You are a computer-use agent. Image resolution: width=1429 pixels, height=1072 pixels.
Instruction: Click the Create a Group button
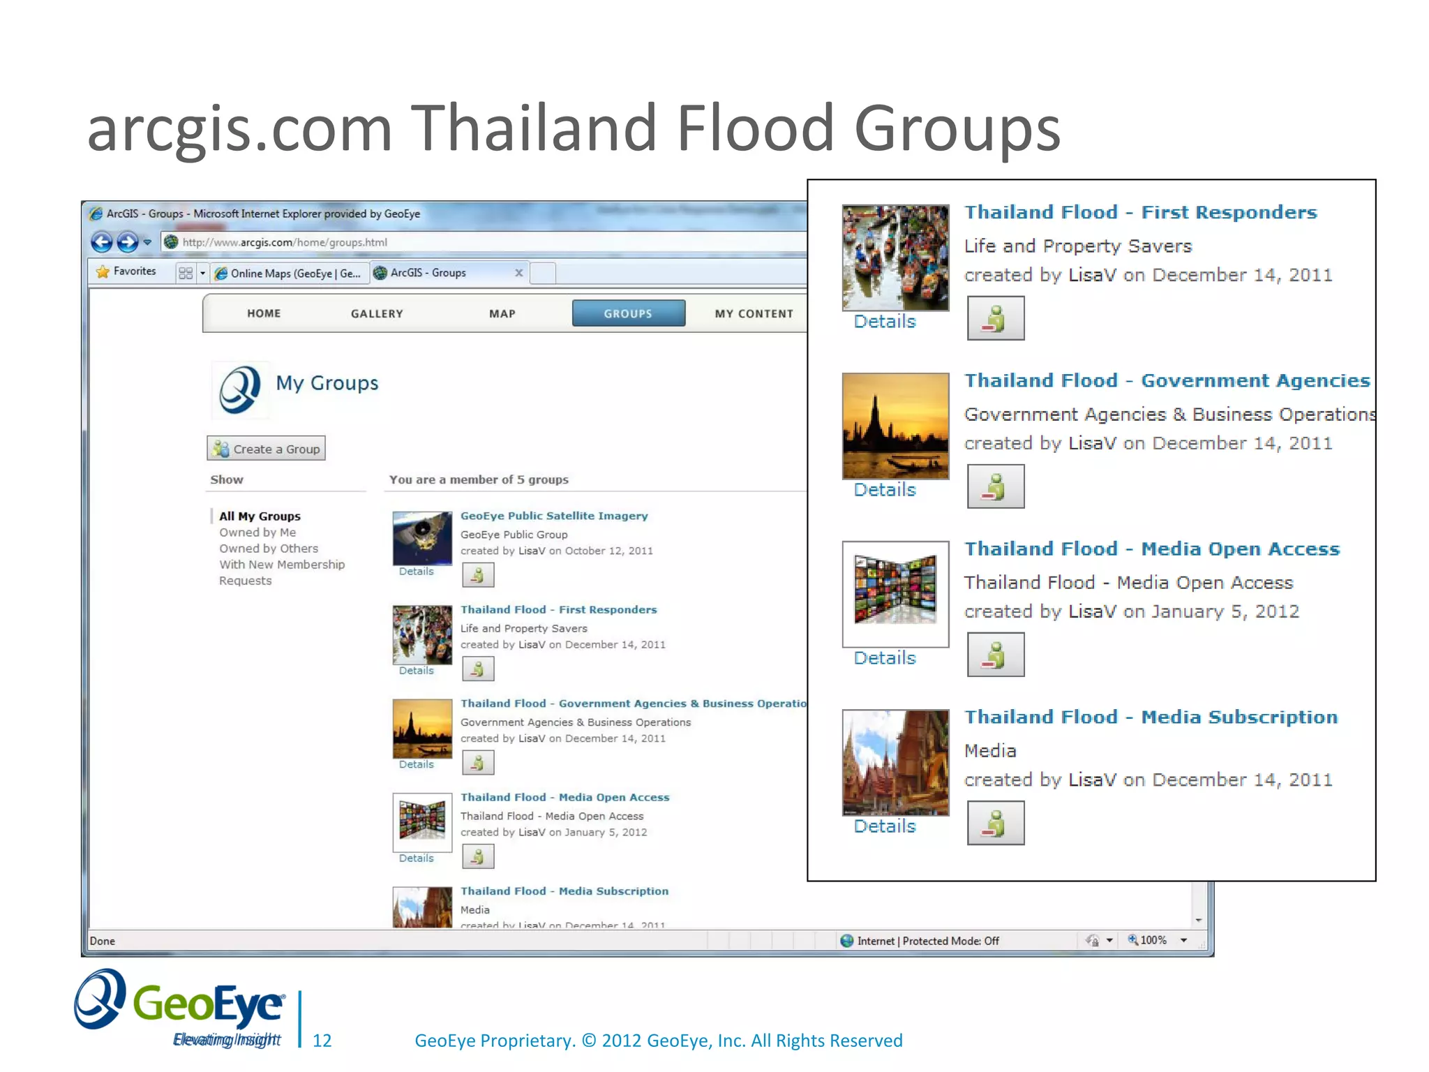pos(266,449)
